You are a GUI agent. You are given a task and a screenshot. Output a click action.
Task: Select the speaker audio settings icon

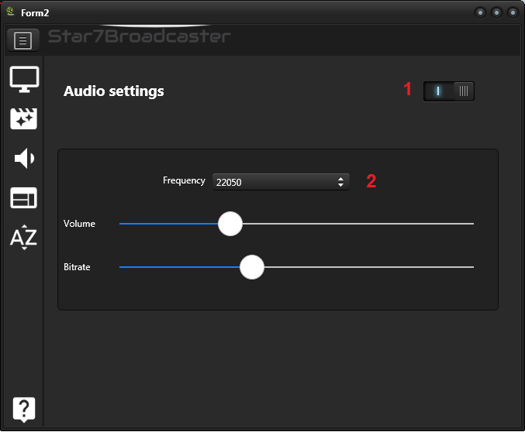24,158
